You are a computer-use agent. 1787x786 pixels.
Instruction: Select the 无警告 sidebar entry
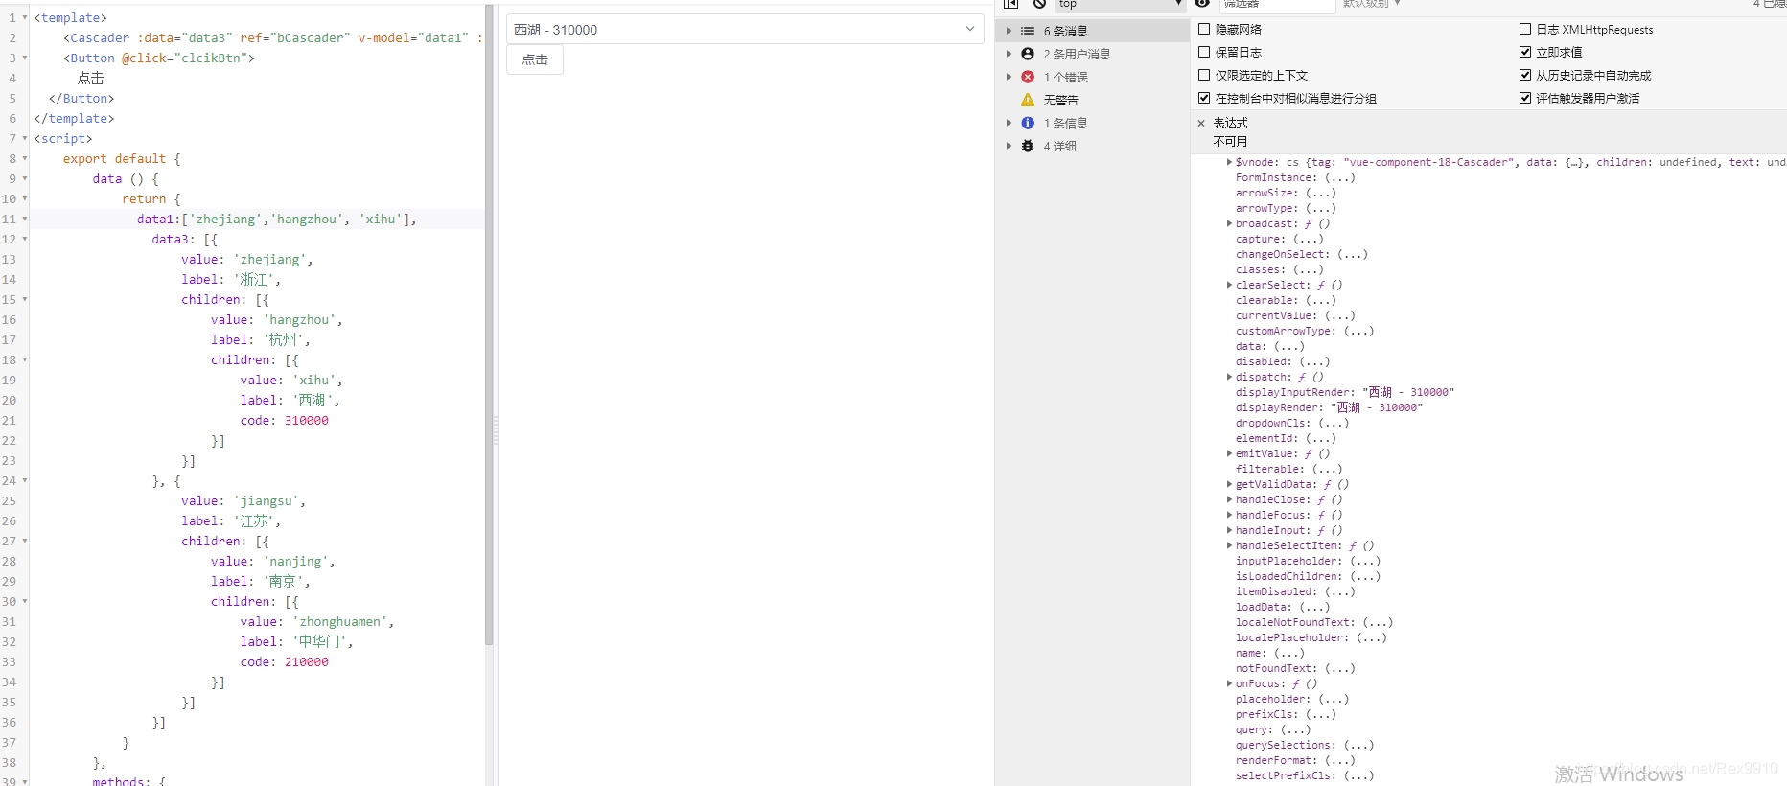pyautogui.click(x=1060, y=100)
